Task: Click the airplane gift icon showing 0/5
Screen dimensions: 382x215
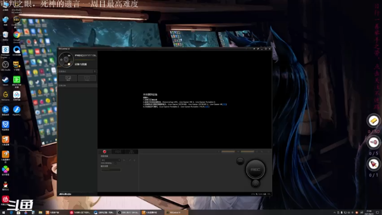Action: tap(374, 142)
